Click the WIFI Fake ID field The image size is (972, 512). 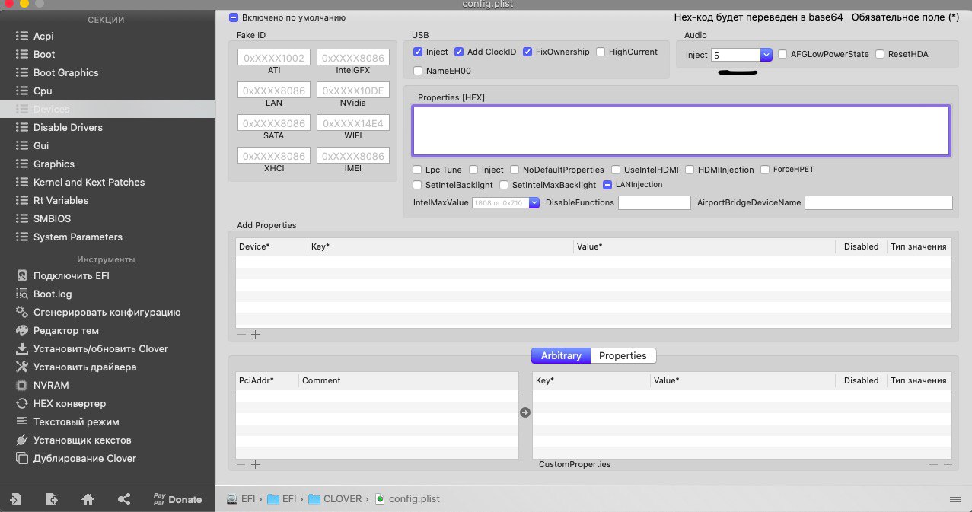[x=353, y=123]
